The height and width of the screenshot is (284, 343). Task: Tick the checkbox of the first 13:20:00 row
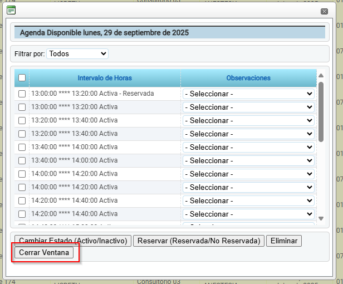[22, 120]
